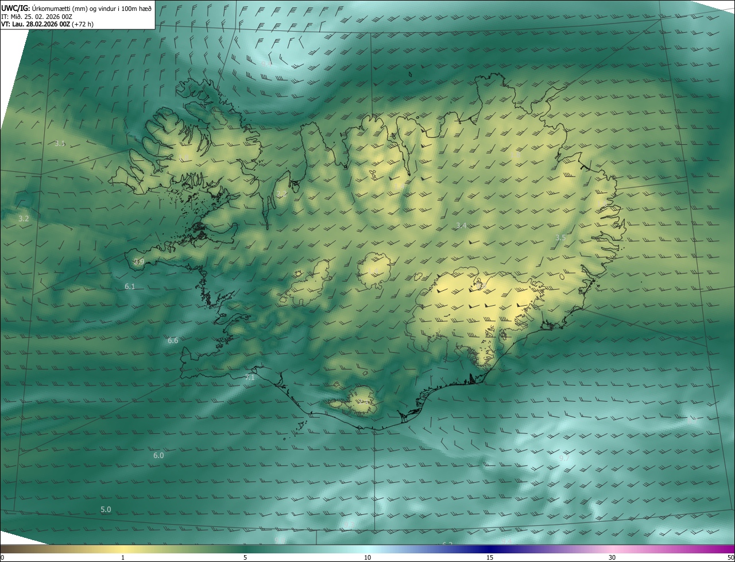Click the 6.0 value label on the map
Image resolution: width=735 pixels, height=562 pixels.
click(x=158, y=455)
